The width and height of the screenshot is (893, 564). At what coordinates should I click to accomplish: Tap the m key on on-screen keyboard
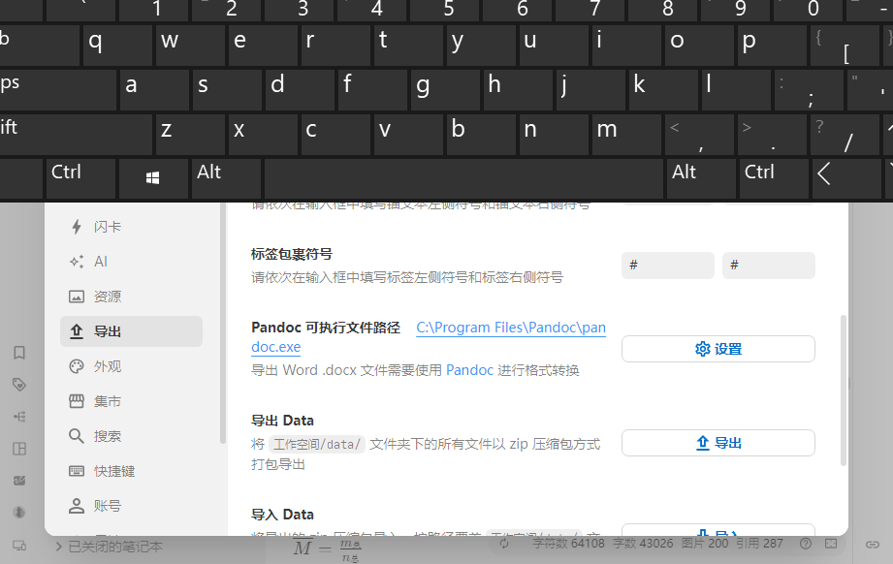pyautogui.click(x=626, y=134)
